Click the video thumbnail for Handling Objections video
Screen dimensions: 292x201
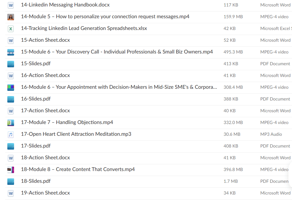click(11, 123)
